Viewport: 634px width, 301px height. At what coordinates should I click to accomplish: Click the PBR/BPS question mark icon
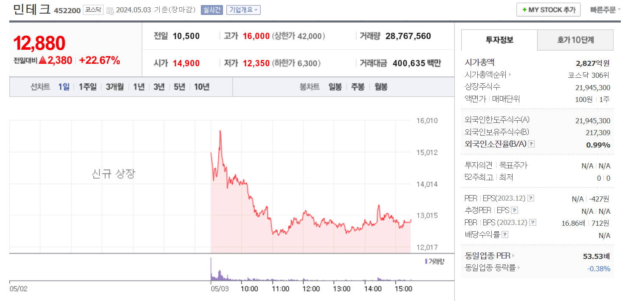pyautogui.click(x=533, y=222)
